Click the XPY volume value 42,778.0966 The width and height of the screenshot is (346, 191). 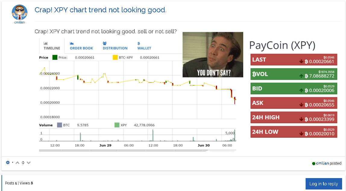click(144, 125)
